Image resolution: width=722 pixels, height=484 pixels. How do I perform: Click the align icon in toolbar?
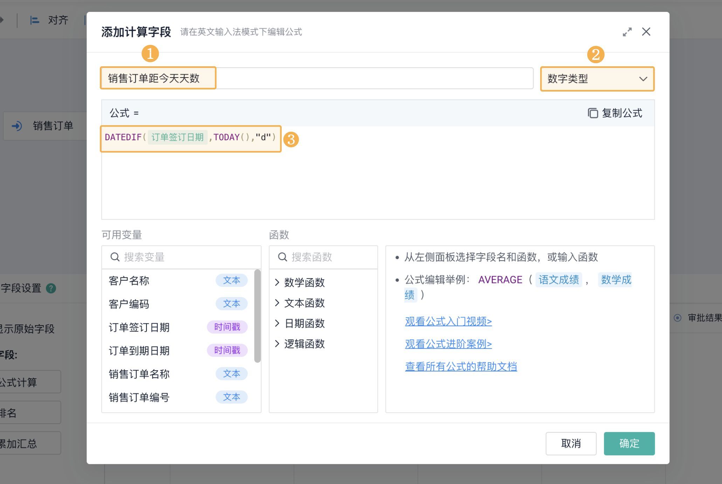(x=34, y=20)
